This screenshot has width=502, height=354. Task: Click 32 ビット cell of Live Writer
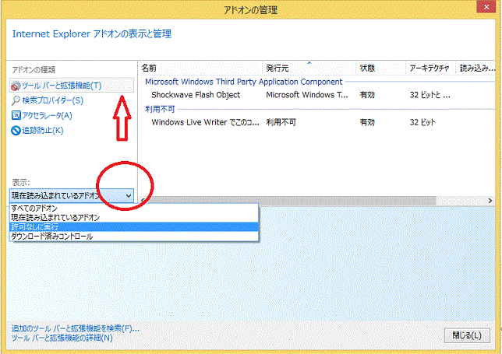point(422,122)
